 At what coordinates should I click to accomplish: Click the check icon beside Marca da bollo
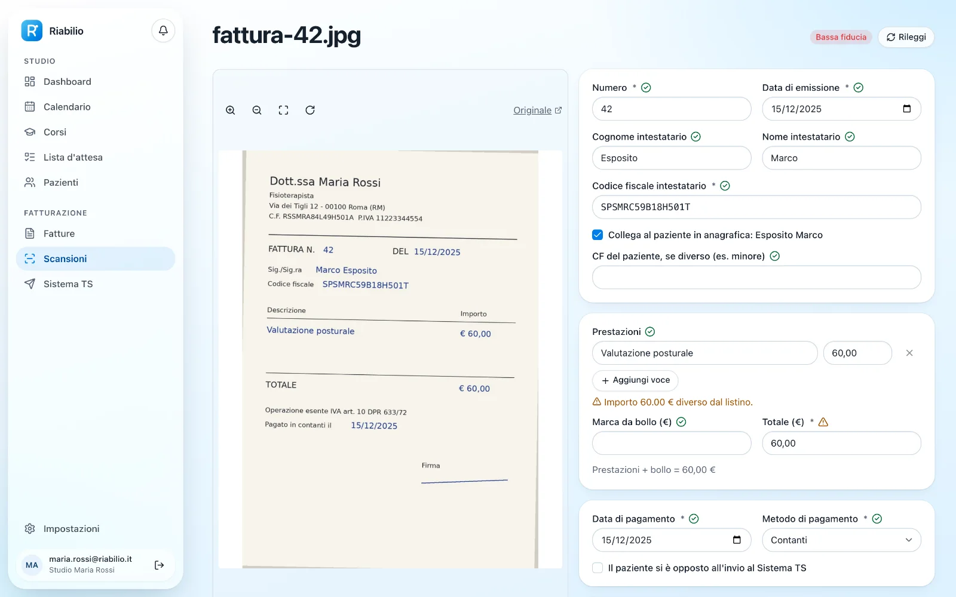681,422
